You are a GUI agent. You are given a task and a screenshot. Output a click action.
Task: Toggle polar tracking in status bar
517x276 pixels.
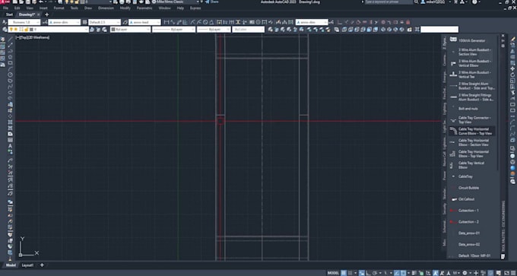click(x=375, y=273)
